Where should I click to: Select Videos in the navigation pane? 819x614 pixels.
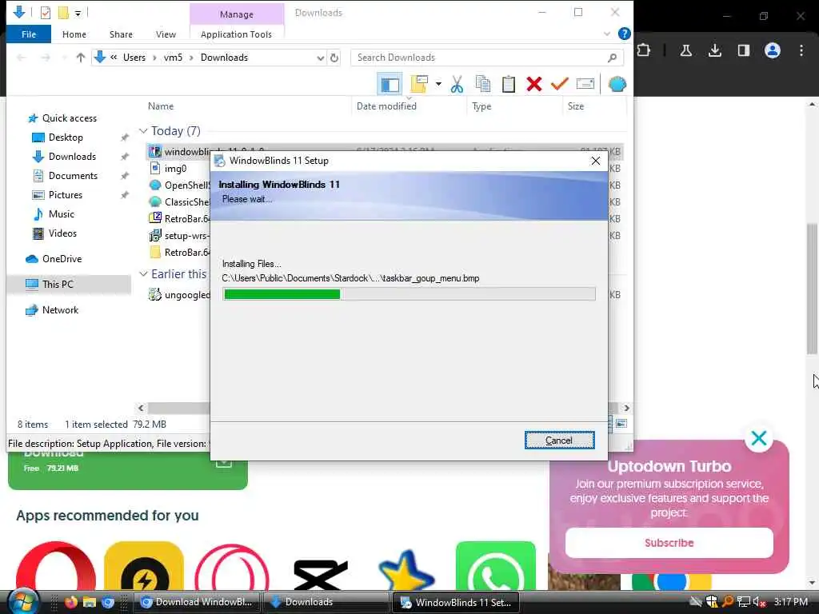(x=62, y=233)
